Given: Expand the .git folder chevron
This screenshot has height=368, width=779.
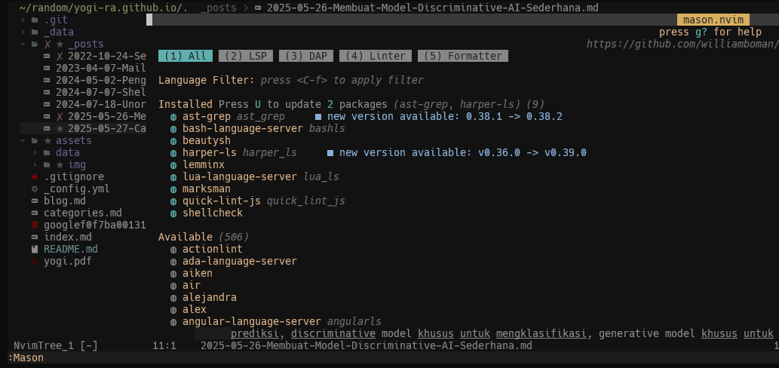Looking at the screenshot, I should tap(23, 20).
